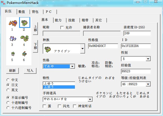Click the PokemonMemHack title bar icon

click(x=3, y=3)
